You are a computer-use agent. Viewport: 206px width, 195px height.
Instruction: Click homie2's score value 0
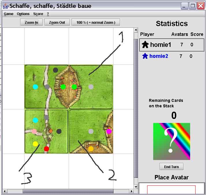(191, 56)
